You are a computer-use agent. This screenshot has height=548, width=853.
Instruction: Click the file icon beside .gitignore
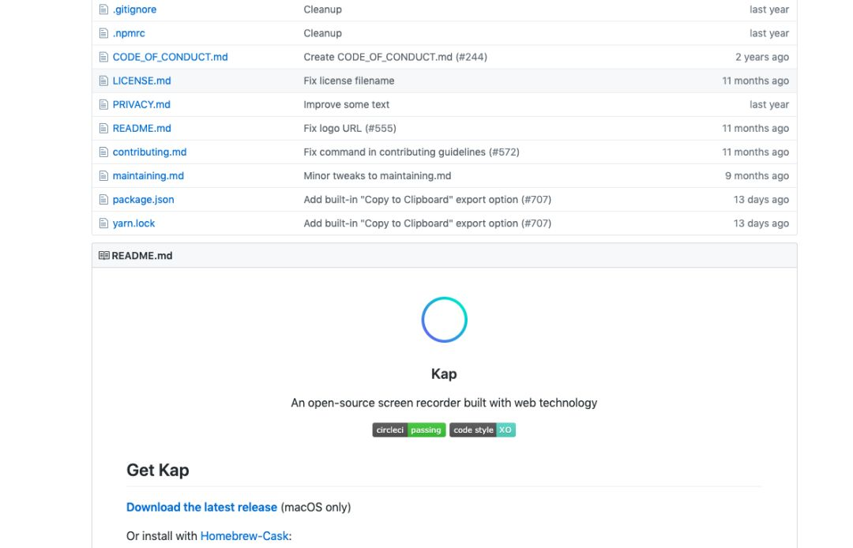[x=103, y=9]
